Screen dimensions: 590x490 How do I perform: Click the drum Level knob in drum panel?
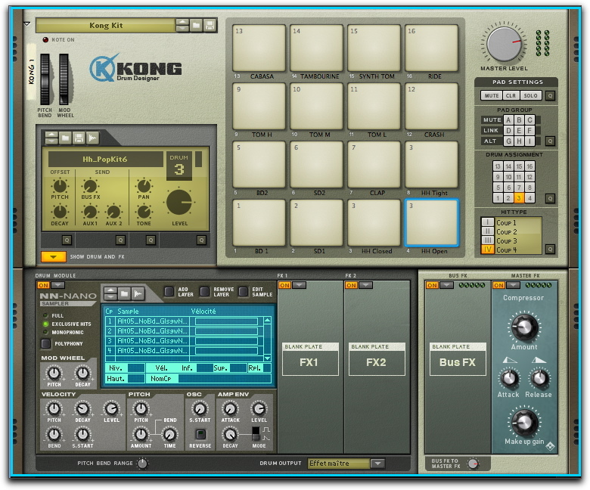pyautogui.click(x=179, y=203)
